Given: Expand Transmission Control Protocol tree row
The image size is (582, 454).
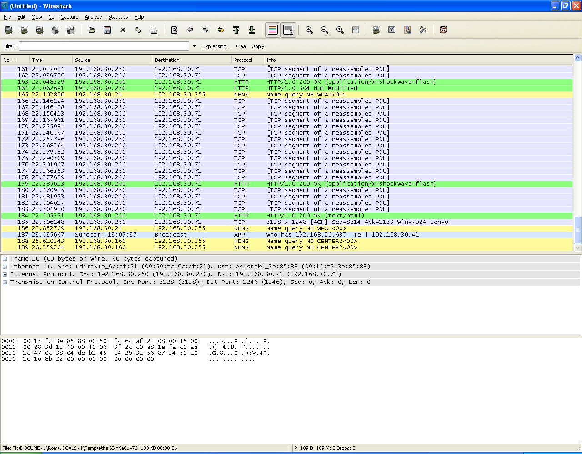Looking at the screenshot, I should (5, 282).
